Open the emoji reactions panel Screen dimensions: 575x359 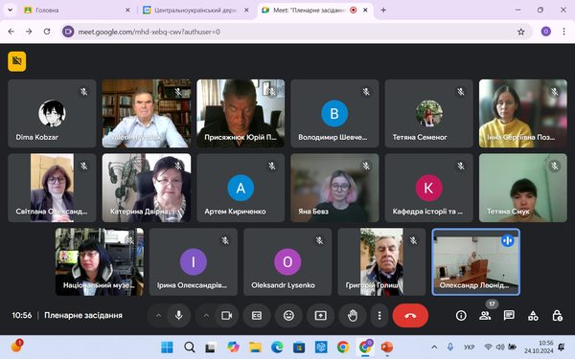288,315
